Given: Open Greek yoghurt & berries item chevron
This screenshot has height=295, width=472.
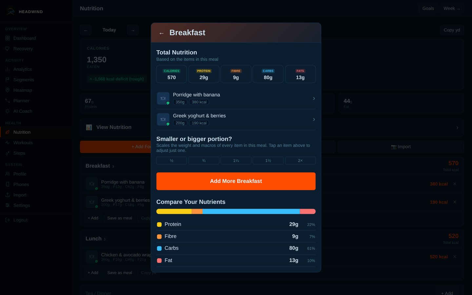Looking at the screenshot, I should pyautogui.click(x=314, y=119).
